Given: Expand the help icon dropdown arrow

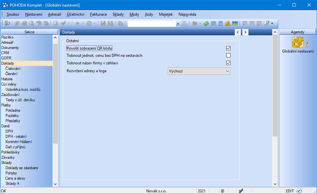Looking at the screenshot, I should tap(272, 24).
